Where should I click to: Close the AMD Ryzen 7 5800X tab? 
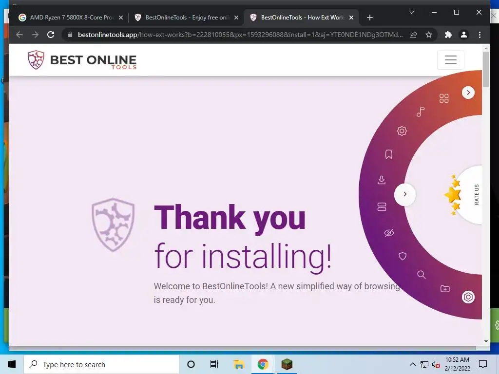[x=121, y=18]
